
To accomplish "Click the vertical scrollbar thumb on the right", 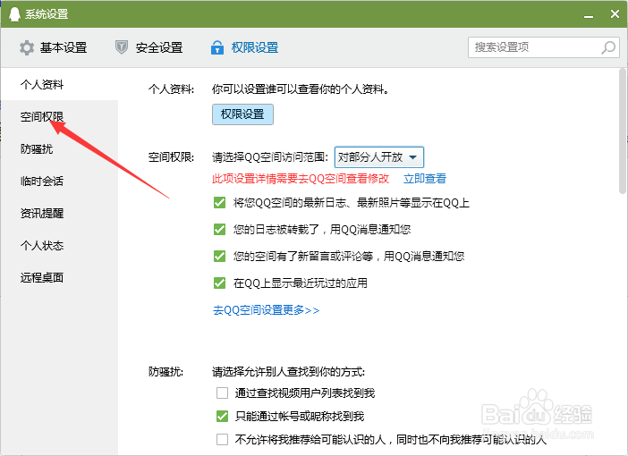I will click(x=623, y=131).
